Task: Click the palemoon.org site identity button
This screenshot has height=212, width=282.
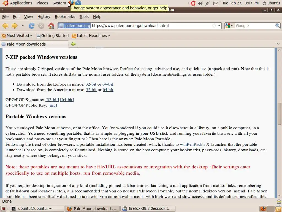Action: (74, 26)
